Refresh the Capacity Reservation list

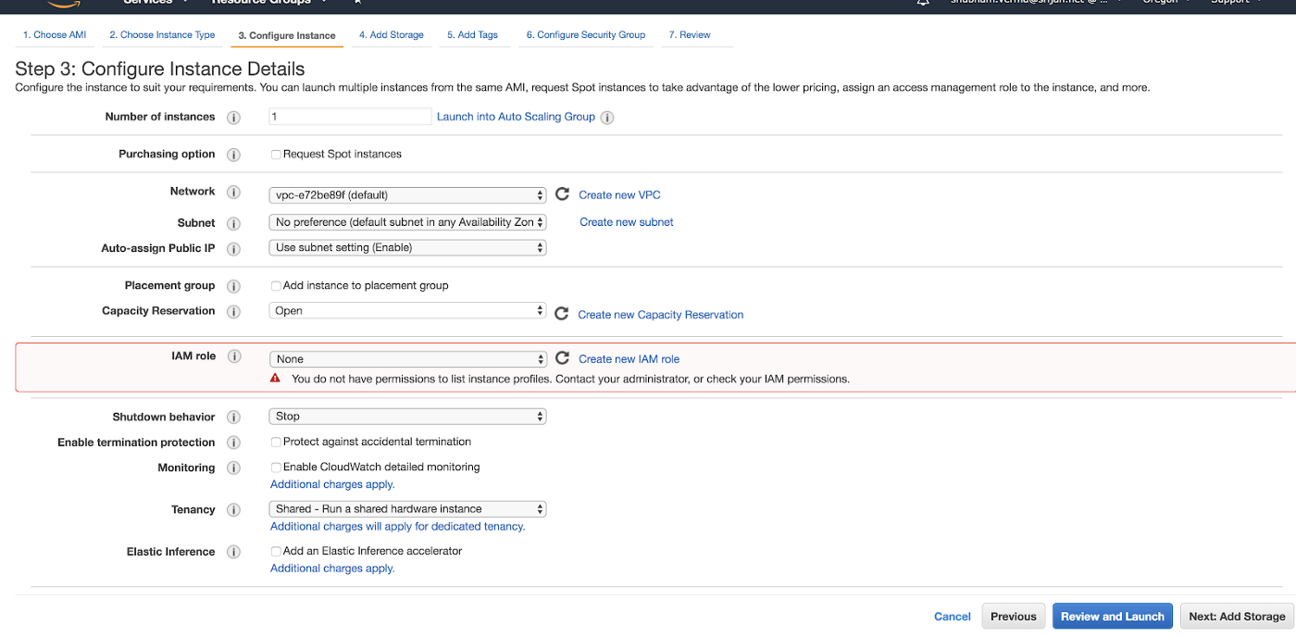[561, 314]
